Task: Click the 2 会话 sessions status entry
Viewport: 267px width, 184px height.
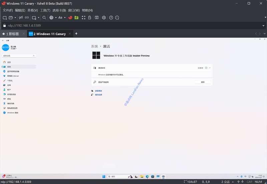Action: click(226, 182)
